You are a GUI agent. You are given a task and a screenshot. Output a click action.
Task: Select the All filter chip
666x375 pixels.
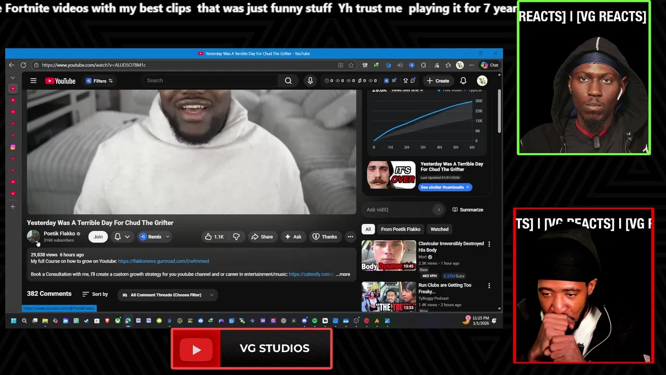(368, 229)
